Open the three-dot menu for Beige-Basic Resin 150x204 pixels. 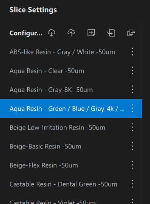[133, 146]
